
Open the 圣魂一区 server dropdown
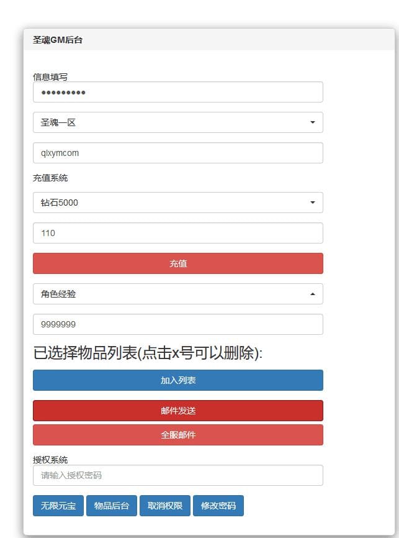(x=177, y=122)
